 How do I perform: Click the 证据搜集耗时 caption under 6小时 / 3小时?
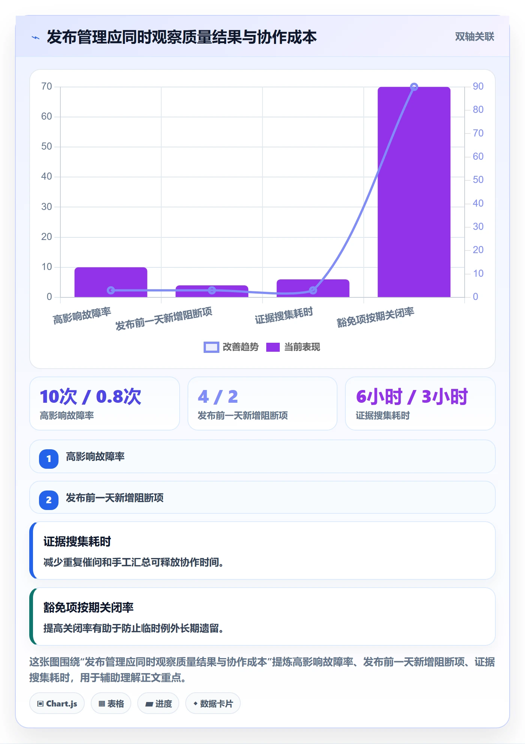383,415
